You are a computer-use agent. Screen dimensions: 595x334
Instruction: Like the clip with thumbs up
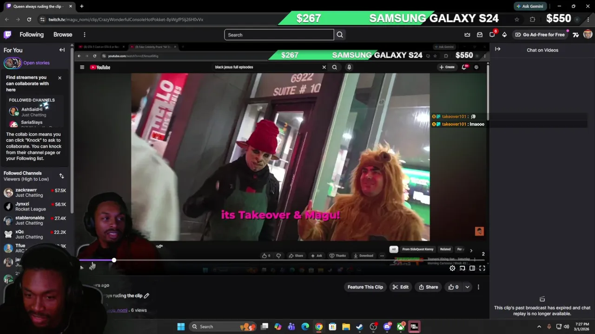click(x=453, y=287)
